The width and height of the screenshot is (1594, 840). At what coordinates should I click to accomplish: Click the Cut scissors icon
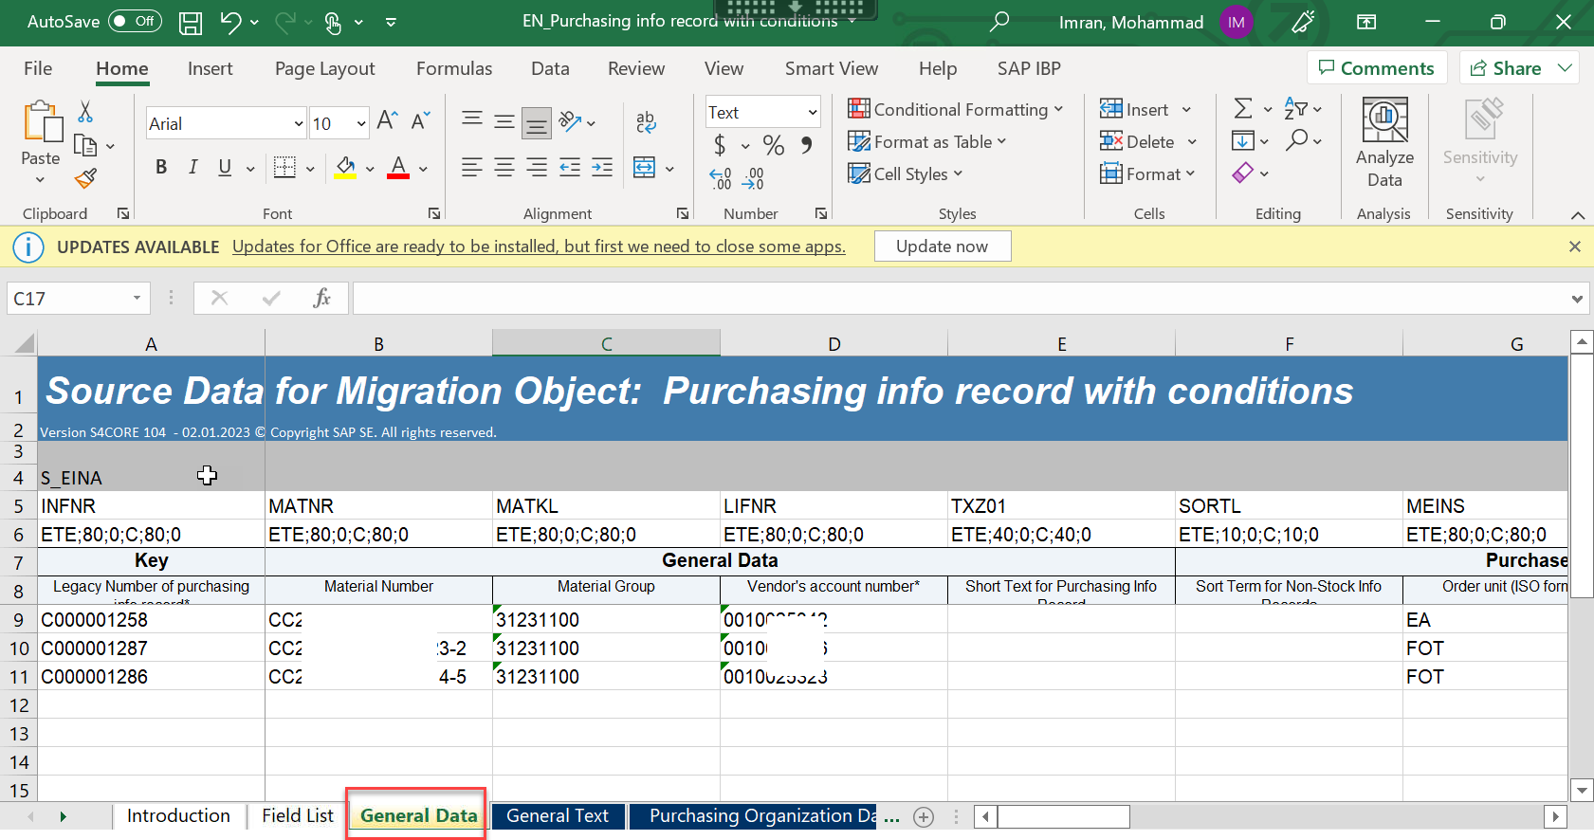(85, 112)
